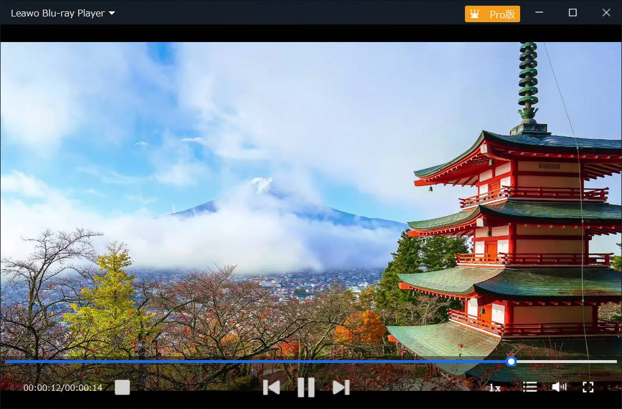Select the 1x playback speed indicator
This screenshot has height=409, width=622.
(495, 387)
